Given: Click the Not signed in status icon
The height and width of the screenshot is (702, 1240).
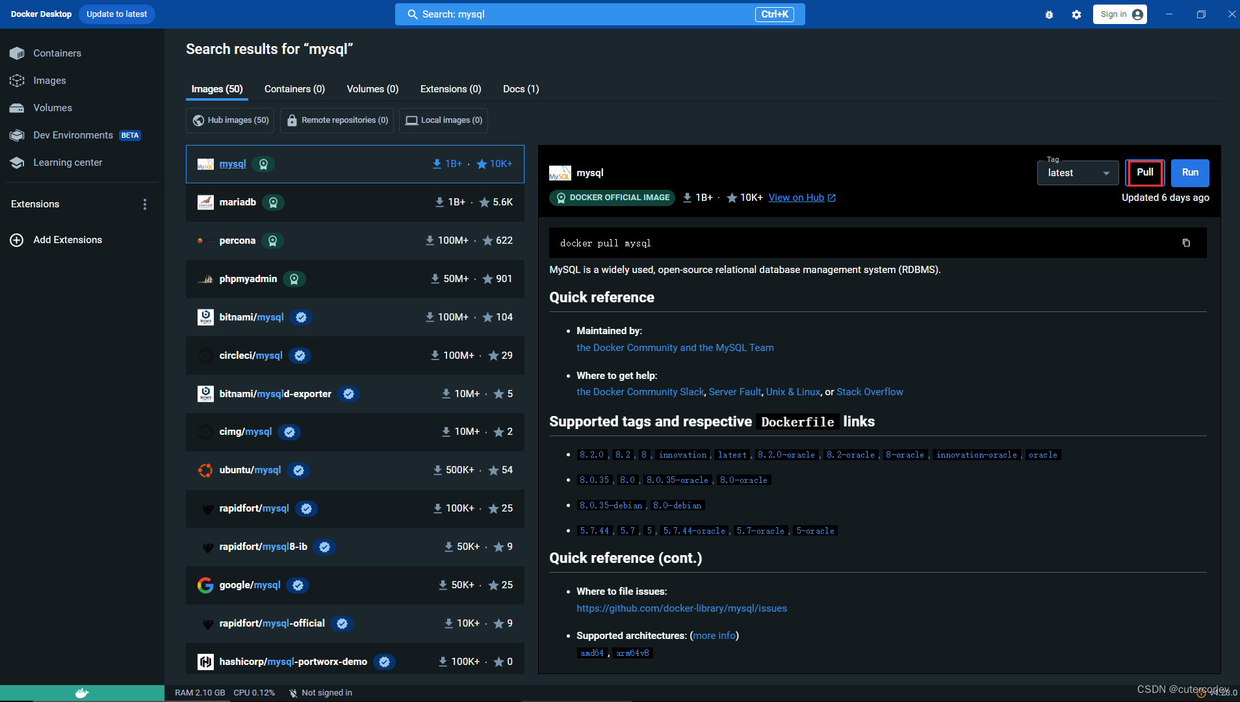Looking at the screenshot, I should point(293,693).
